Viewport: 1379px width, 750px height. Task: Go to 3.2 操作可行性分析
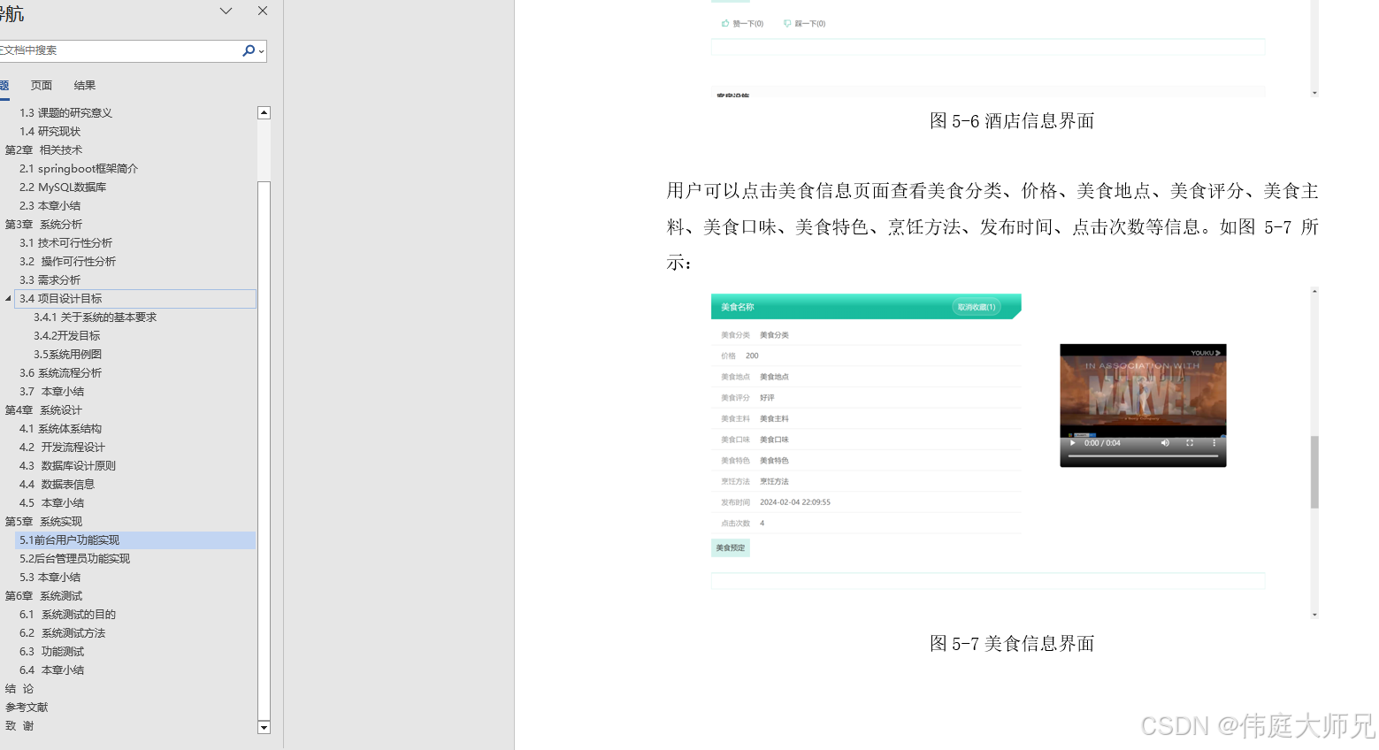(x=68, y=261)
